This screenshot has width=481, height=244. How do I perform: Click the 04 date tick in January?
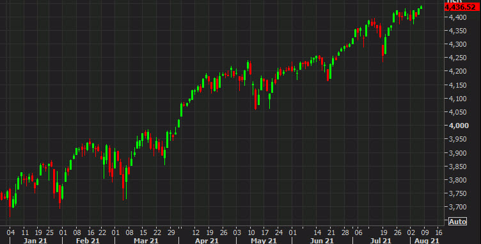pos(11,232)
